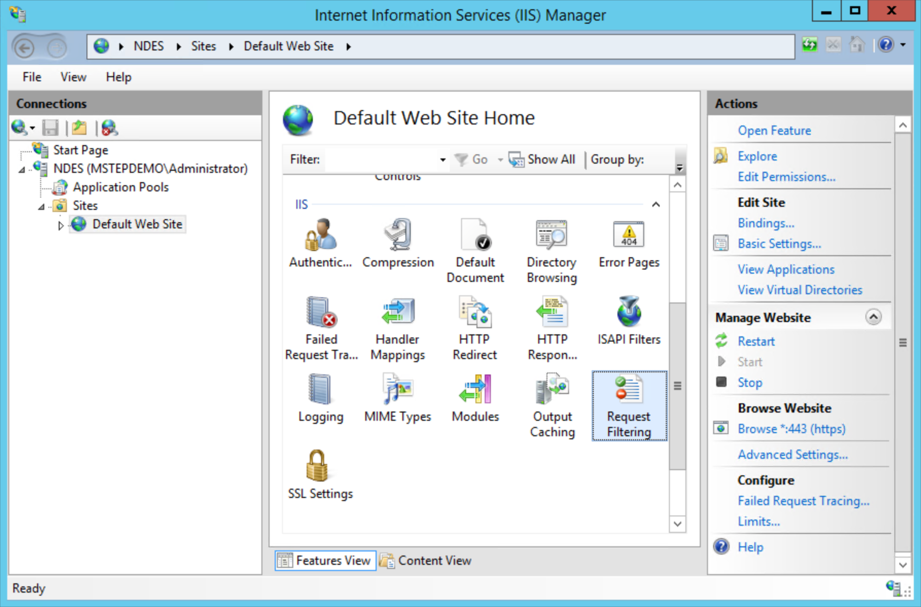Open the Modules feature icon
This screenshot has height=607, width=921.
(475, 398)
